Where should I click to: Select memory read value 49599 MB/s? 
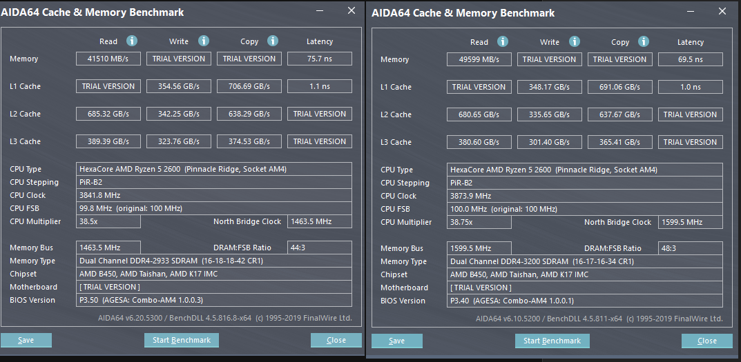[x=479, y=59]
